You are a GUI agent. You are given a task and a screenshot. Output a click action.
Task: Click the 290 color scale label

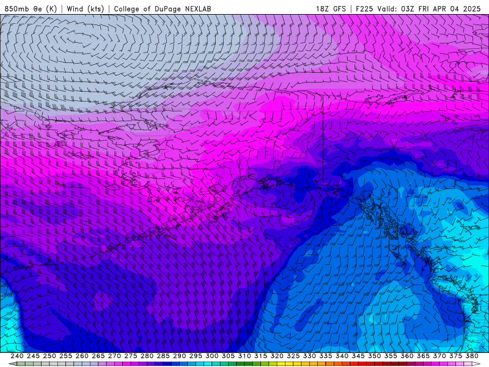click(x=179, y=356)
